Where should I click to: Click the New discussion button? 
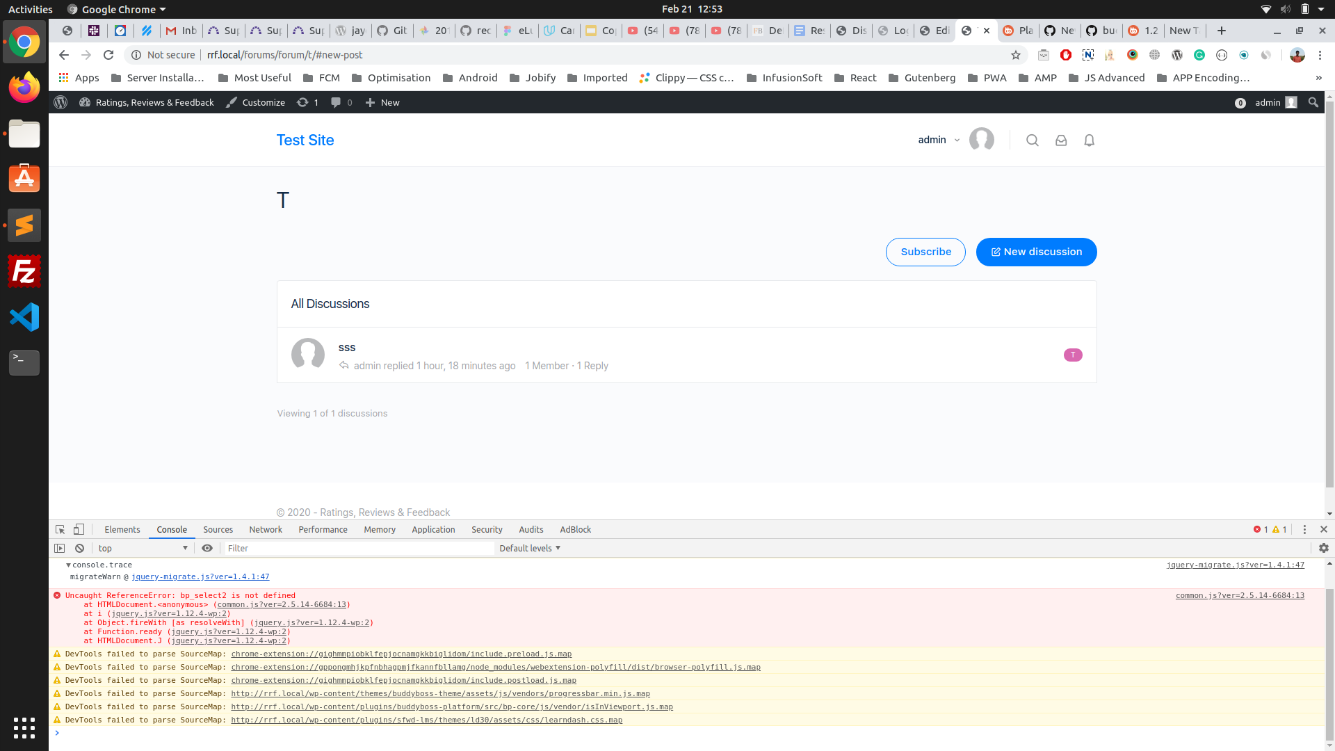1036,252
